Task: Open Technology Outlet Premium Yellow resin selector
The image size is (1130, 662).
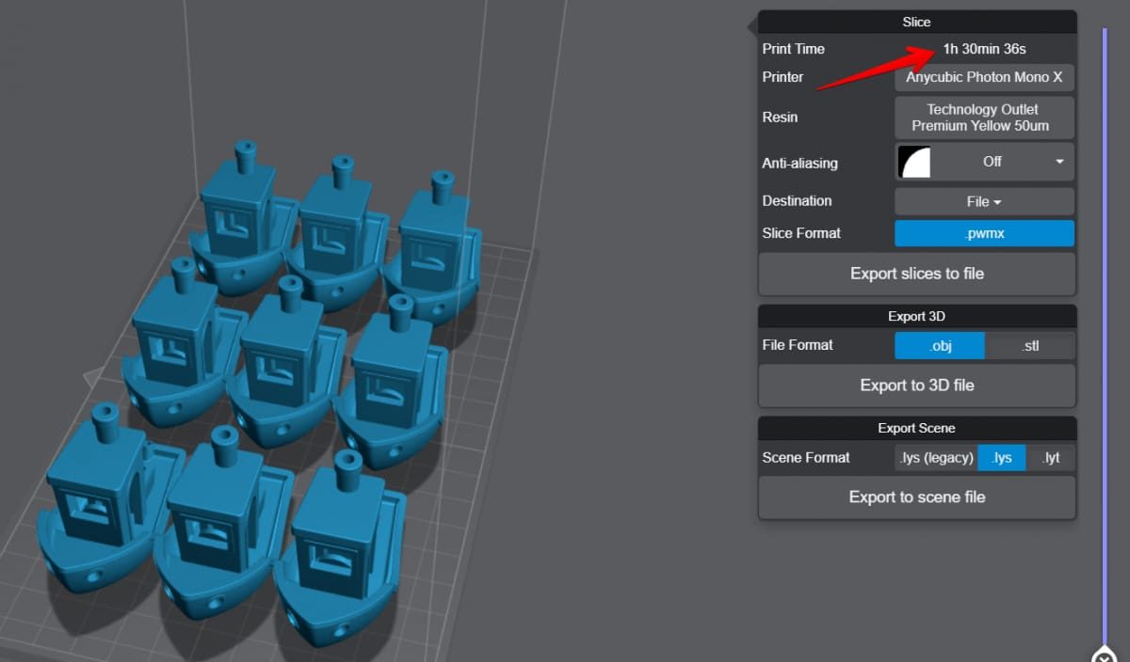Action: coord(984,117)
